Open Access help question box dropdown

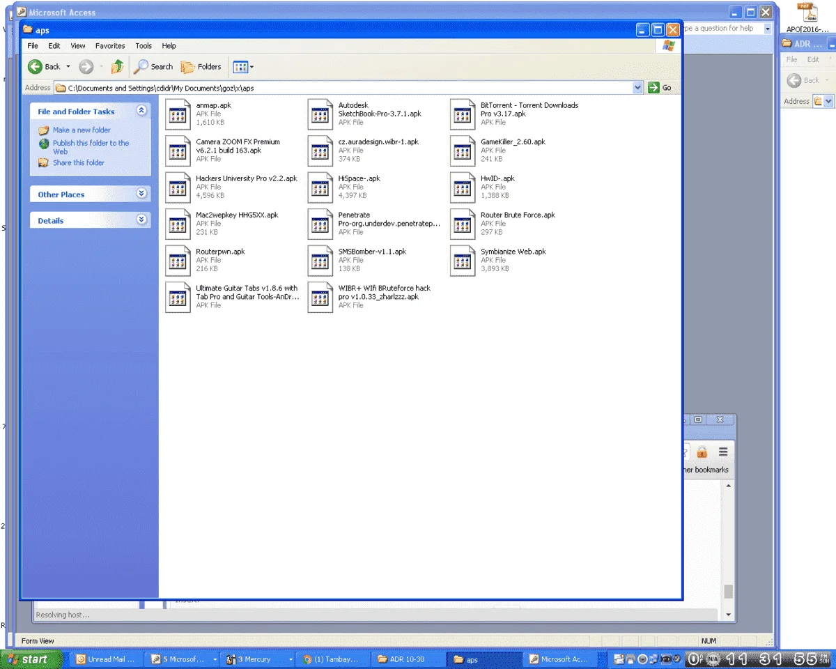click(x=768, y=29)
